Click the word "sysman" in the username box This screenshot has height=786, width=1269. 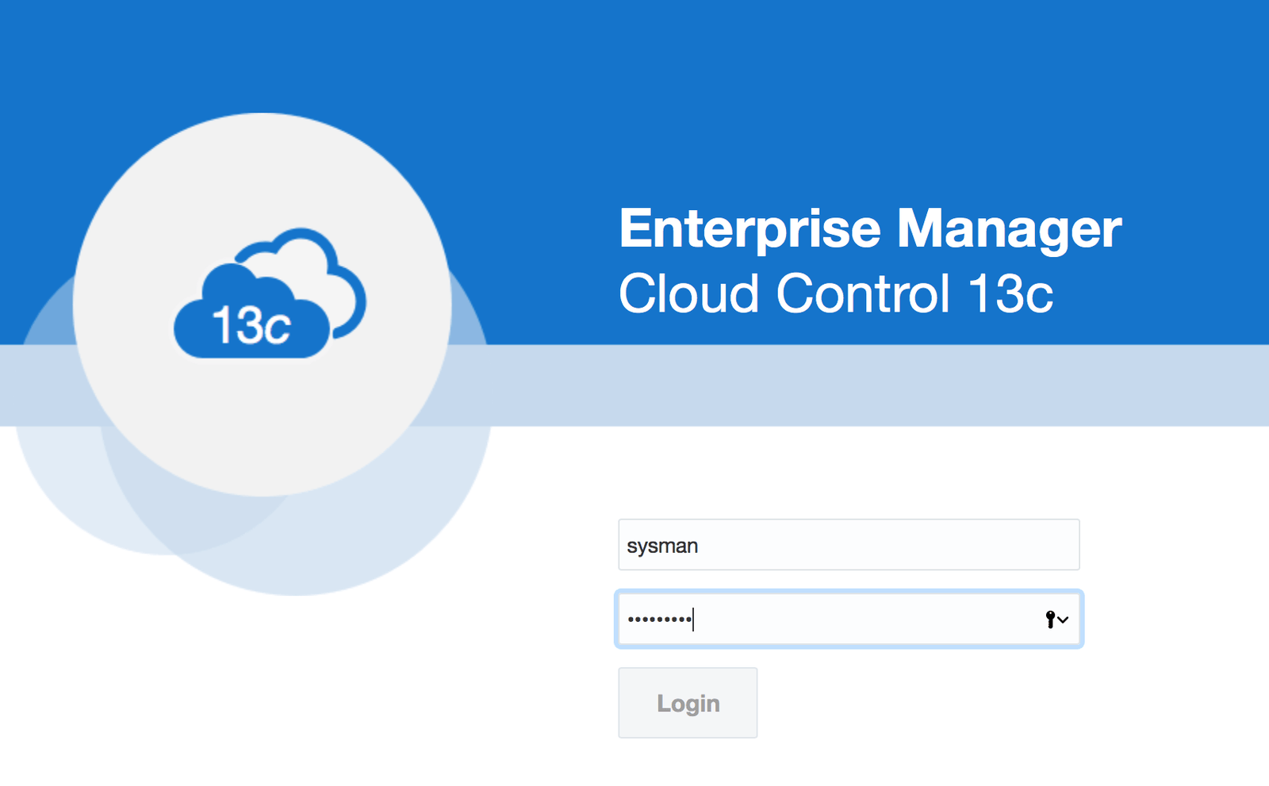pos(662,546)
